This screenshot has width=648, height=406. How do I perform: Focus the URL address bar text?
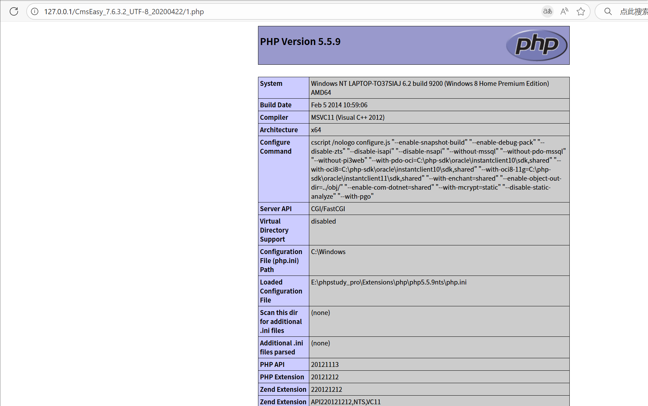point(124,11)
